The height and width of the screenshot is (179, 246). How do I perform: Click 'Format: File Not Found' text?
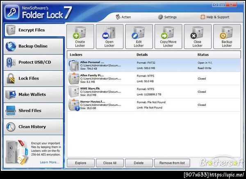click(x=151, y=102)
